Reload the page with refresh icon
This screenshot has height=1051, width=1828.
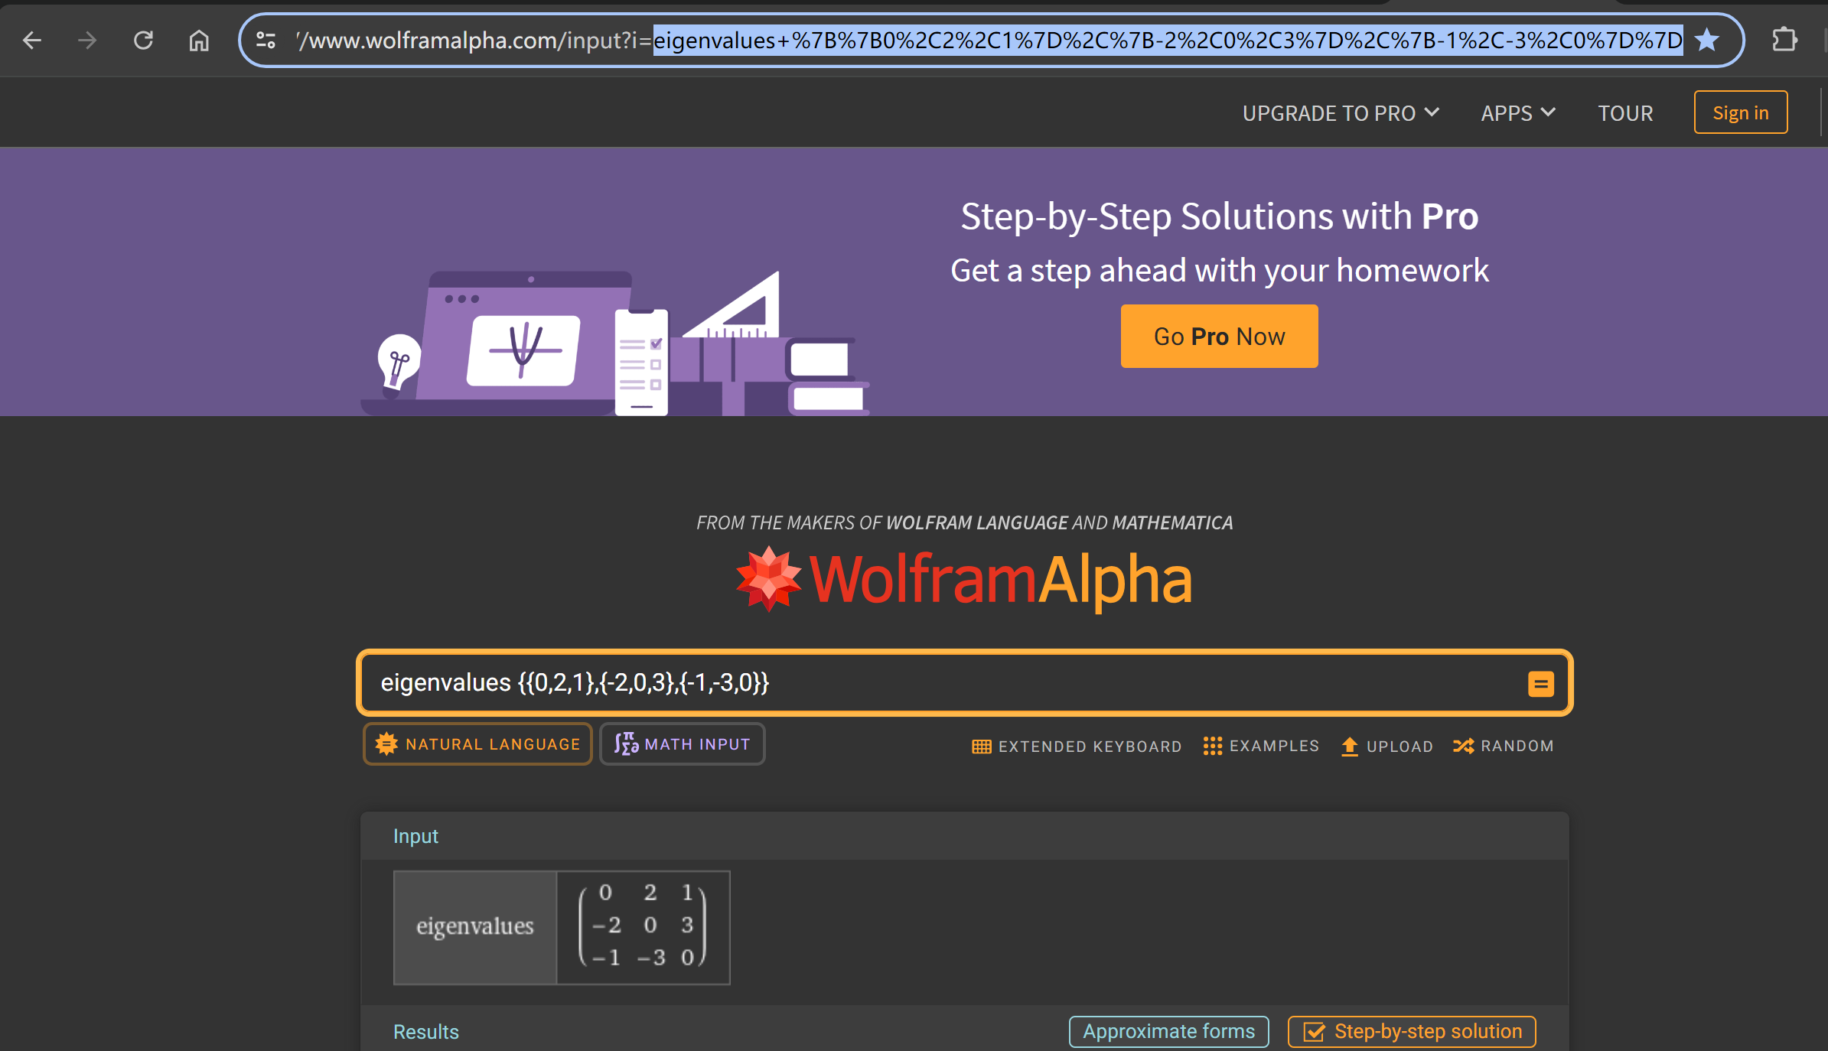(143, 40)
